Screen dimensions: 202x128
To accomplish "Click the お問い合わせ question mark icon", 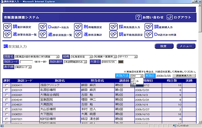I will click(139, 17).
